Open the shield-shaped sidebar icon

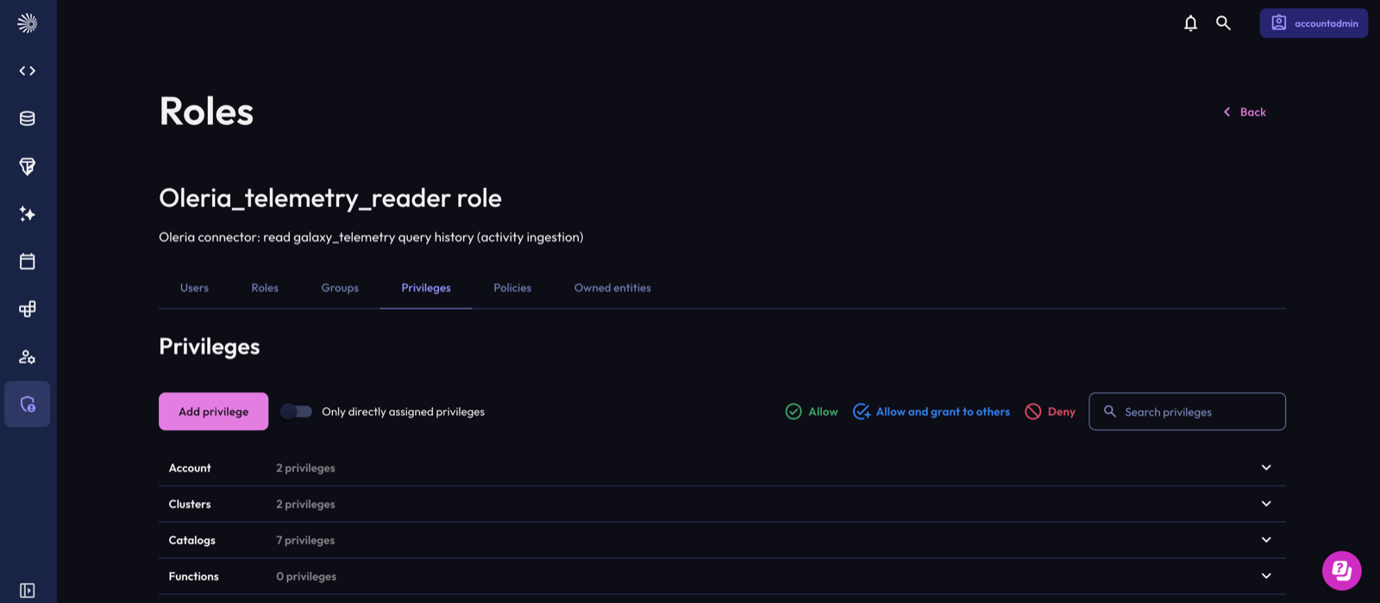28,166
